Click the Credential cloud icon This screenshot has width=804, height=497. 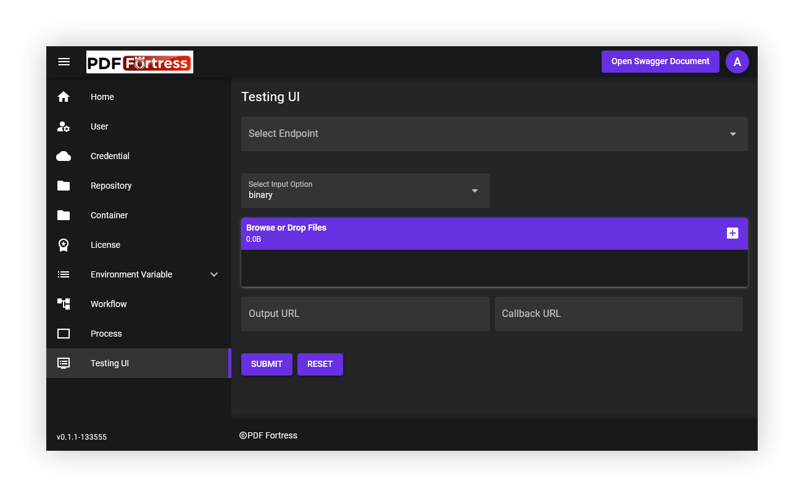tap(64, 156)
